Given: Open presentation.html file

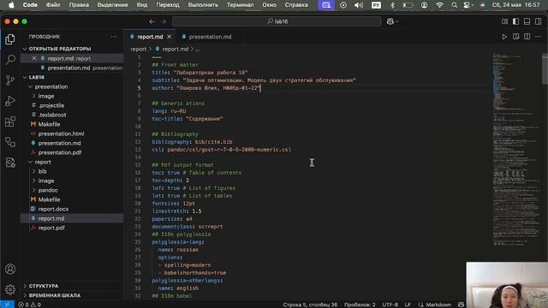Looking at the screenshot, I should [x=61, y=133].
